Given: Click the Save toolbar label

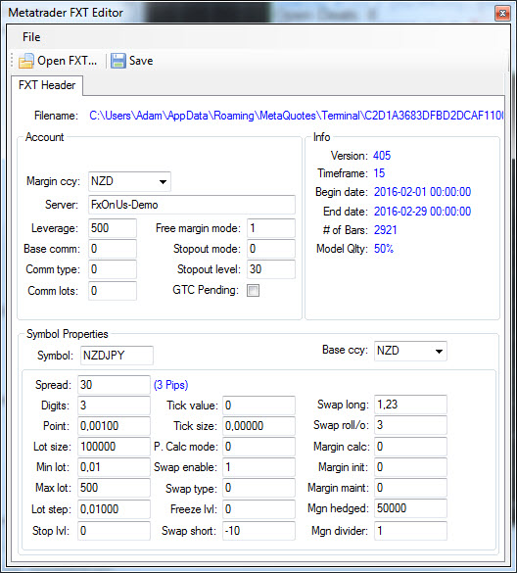Looking at the screenshot, I should tap(141, 61).
